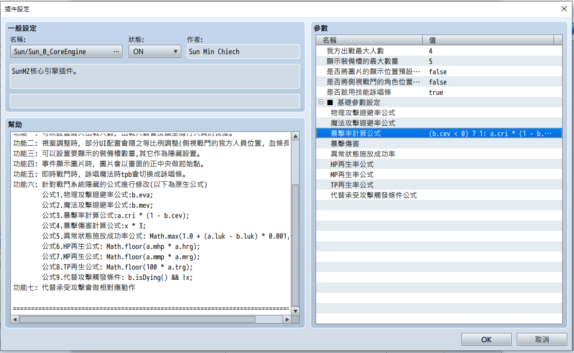Select TP再生率公式 row
This screenshot has width=574, height=353.
click(439, 185)
